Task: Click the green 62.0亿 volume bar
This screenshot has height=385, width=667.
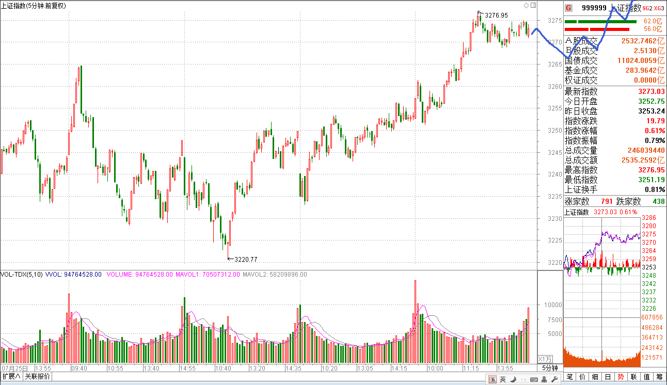Action: pyautogui.click(x=602, y=22)
